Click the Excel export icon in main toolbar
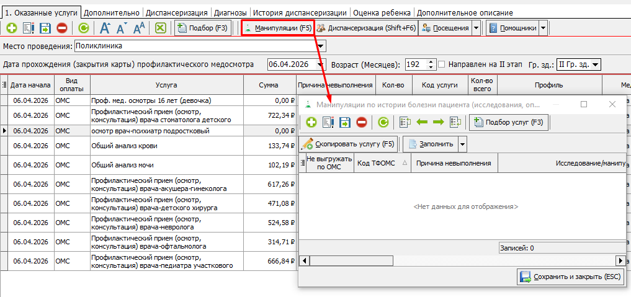The width and height of the screenshot is (631, 297). [161, 28]
